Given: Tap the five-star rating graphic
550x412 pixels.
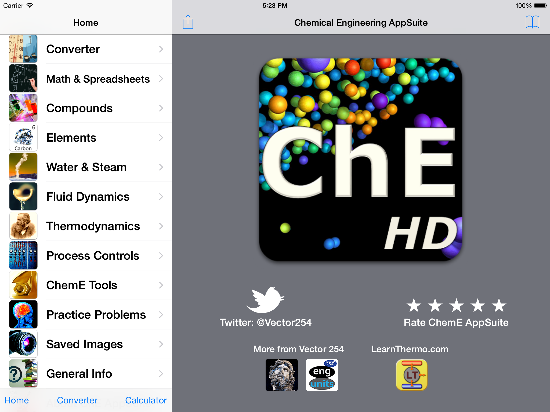Looking at the screenshot, I should coord(456,306).
